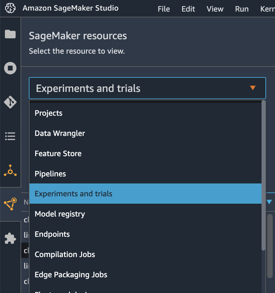
Task: Click the orange dropdown arrow
Action: click(253, 88)
